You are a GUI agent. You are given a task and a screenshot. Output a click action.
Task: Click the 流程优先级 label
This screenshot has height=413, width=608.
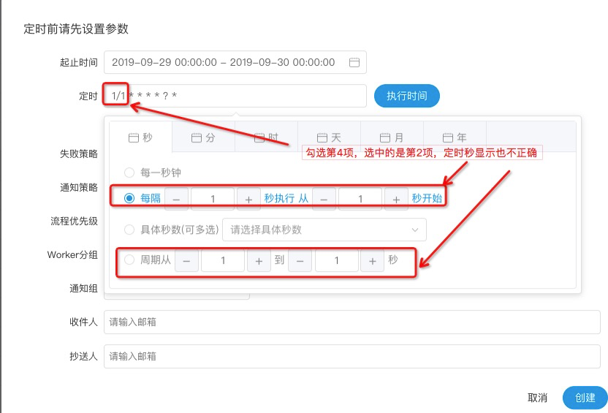click(74, 221)
